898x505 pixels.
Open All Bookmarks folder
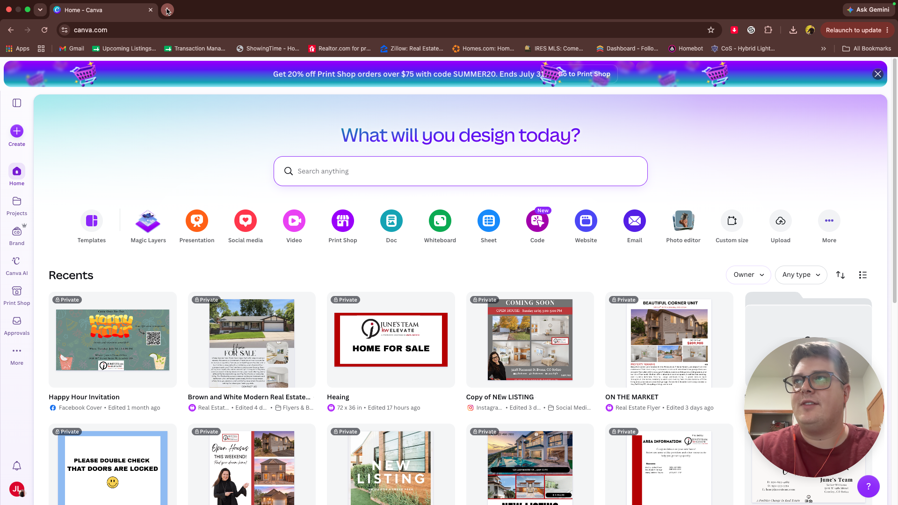click(x=867, y=49)
